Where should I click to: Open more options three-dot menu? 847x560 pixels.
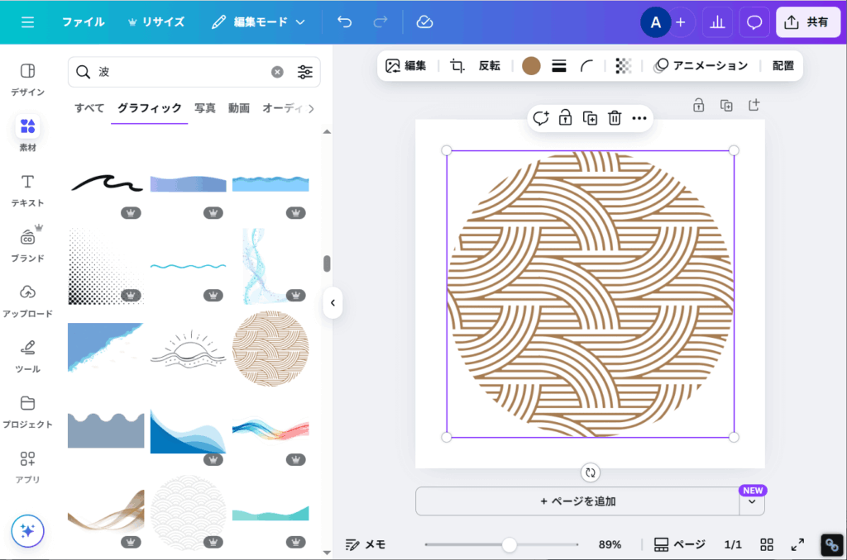click(x=639, y=118)
